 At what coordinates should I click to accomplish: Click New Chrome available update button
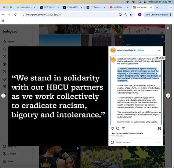coord(157,15)
